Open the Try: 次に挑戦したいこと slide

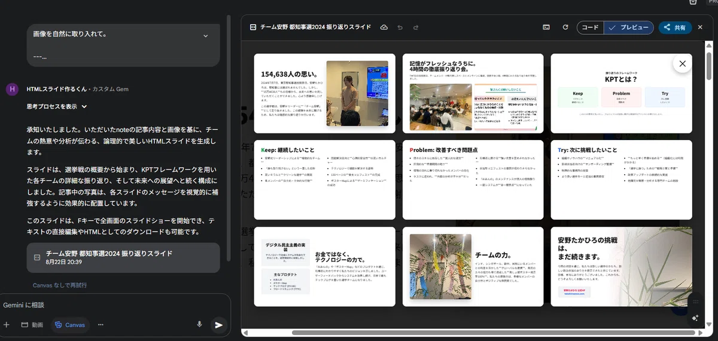click(621, 180)
